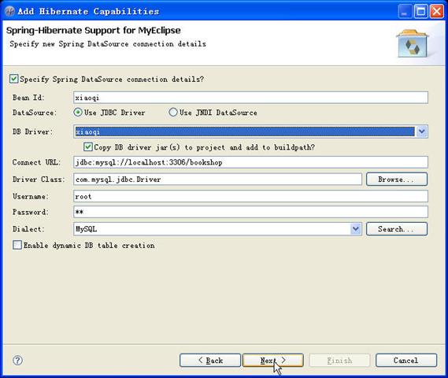Select the Use JNDI DataSource option
This screenshot has height=378, width=448.
tap(173, 113)
